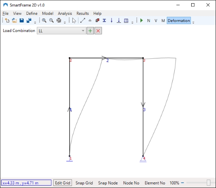The height and width of the screenshot is (188, 216).
Task: Click the New file icon
Action: (x=7, y=20)
